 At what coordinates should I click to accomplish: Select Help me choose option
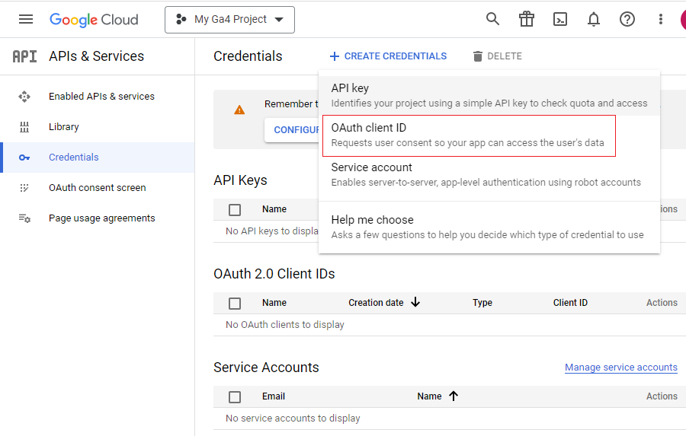pos(489,228)
